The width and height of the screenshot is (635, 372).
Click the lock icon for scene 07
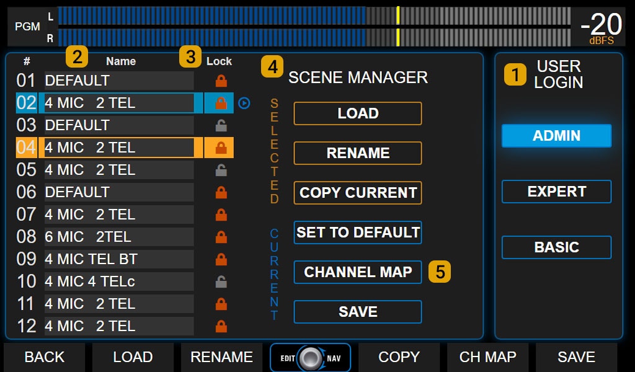220,215
